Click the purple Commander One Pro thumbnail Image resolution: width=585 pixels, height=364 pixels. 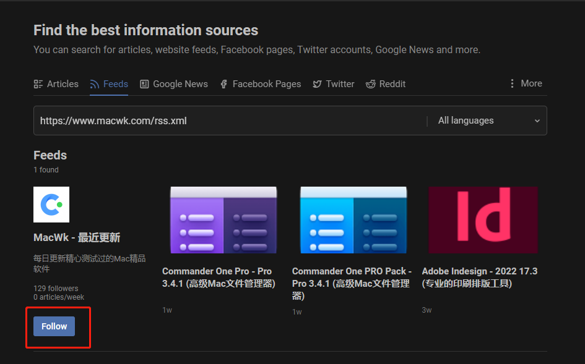tap(223, 221)
